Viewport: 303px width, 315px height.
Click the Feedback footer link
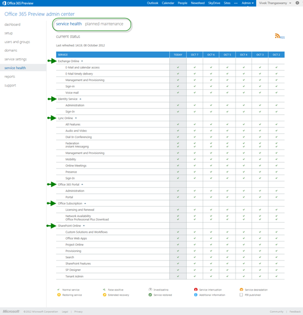[295, 312]
